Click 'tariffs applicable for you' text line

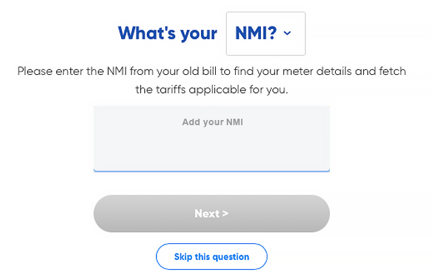(x=212, y=90)
